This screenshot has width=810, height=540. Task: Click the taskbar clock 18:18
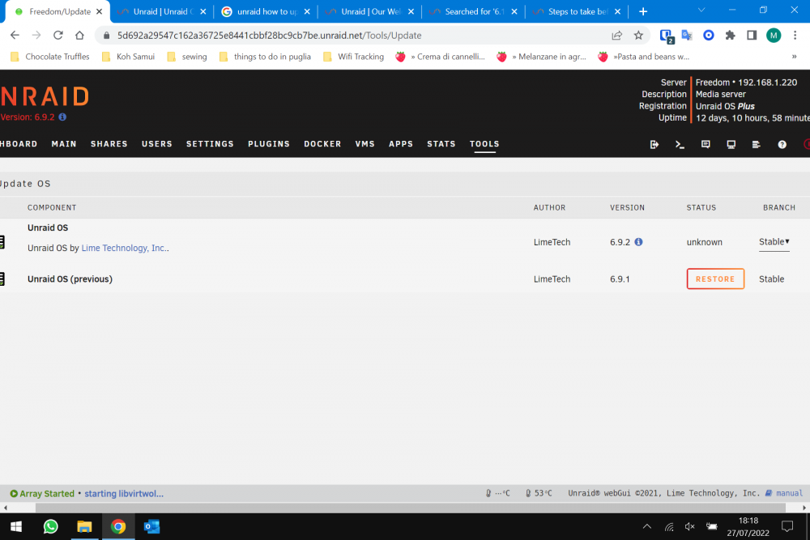pos(748,521)
